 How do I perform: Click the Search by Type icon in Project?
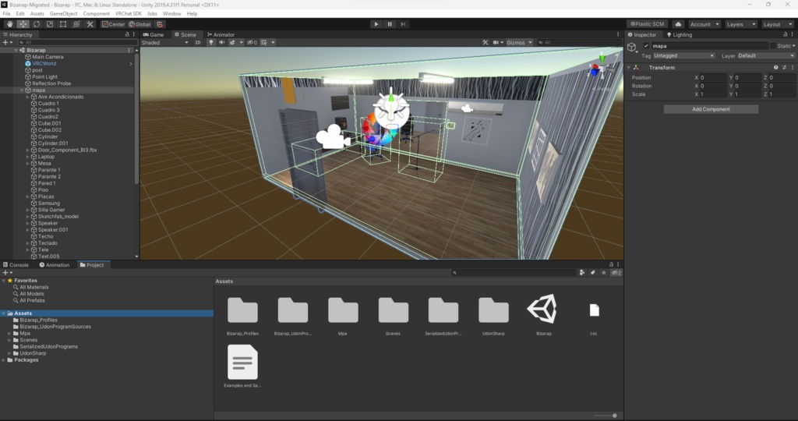[x=581, y=273]
